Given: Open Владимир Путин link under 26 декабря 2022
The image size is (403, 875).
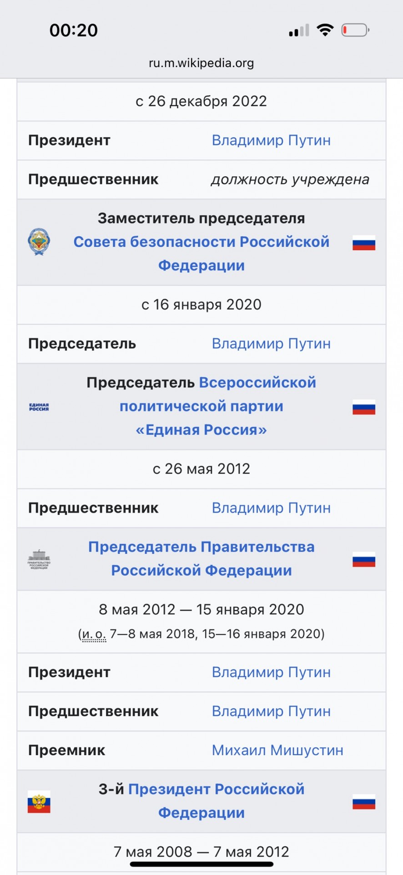Looking at the screenshot, I should [271, 140].
